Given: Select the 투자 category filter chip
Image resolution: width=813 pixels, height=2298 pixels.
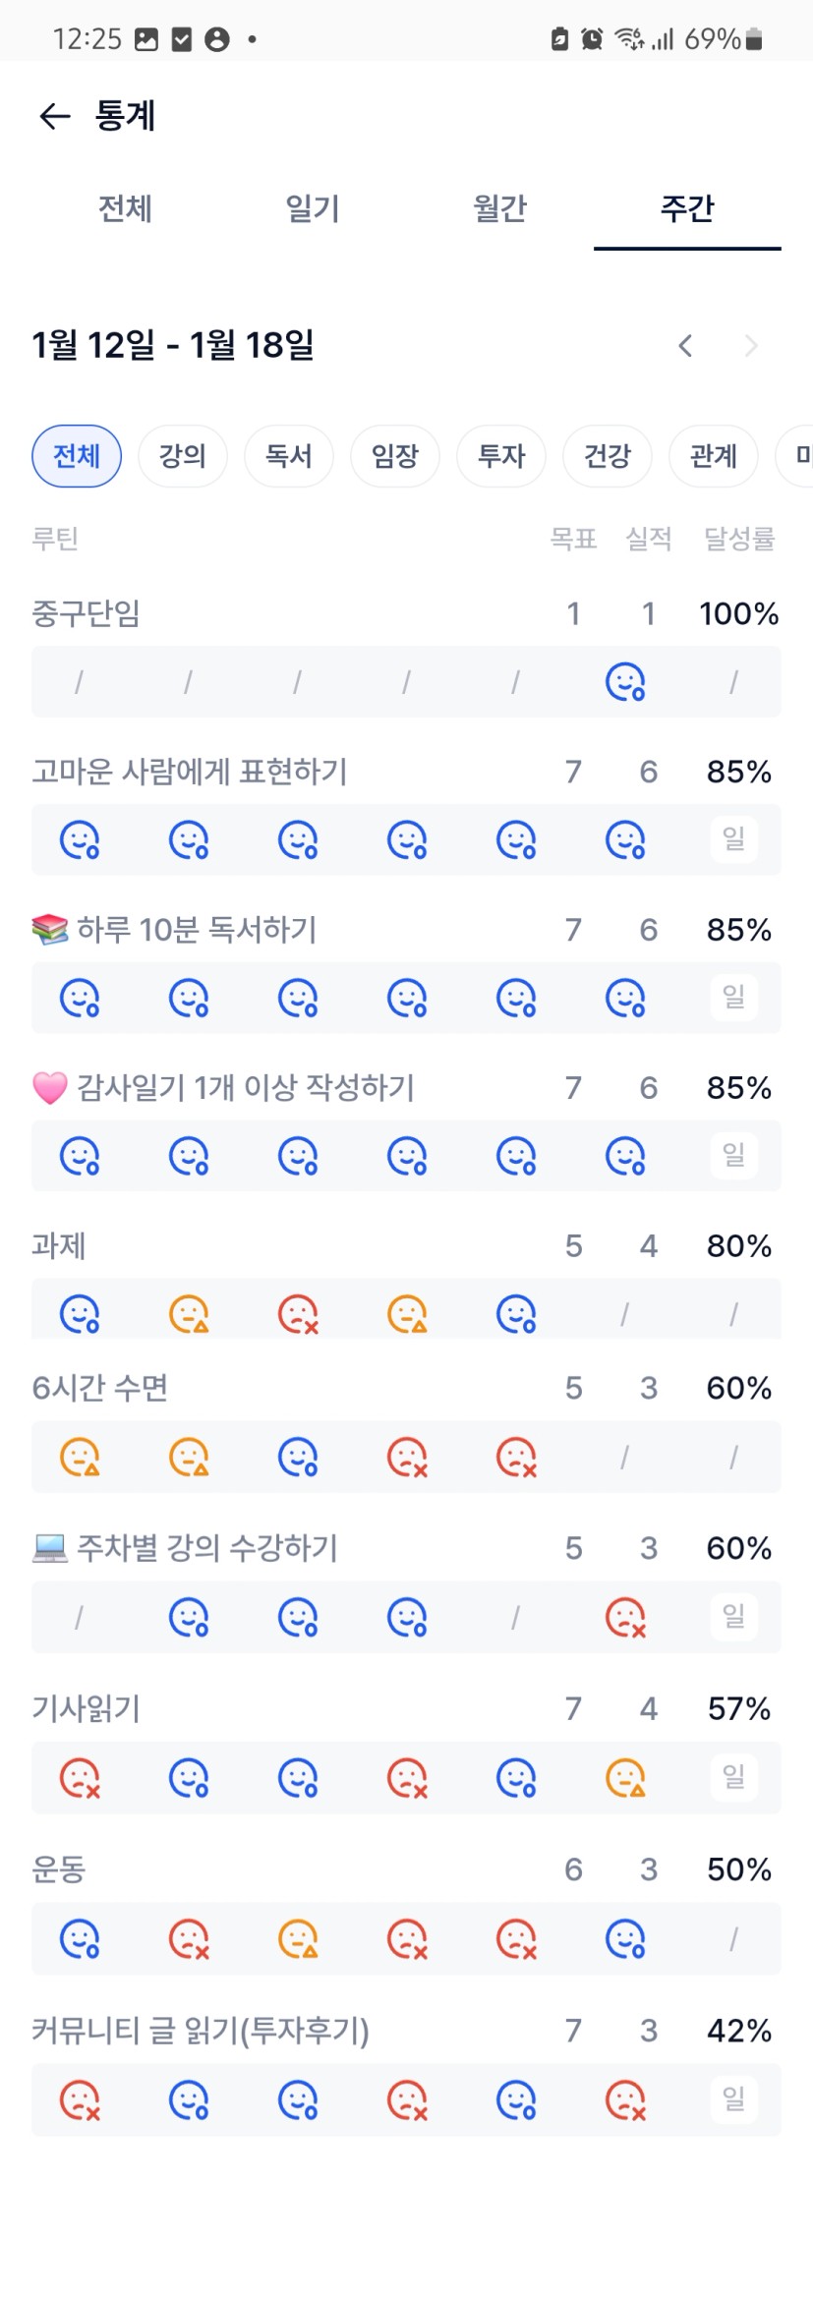Looking at the screenshot, I should tap(501, 456).
